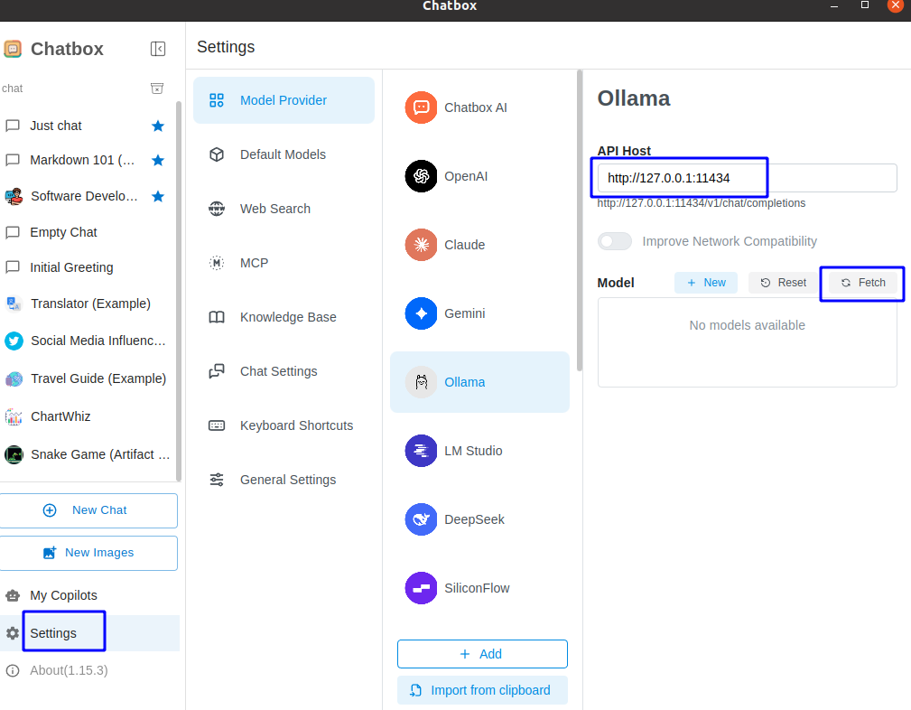This screenshot has height=710, width=911.
Task: Open the Model Provider settings tab
Action: [284, 100]
